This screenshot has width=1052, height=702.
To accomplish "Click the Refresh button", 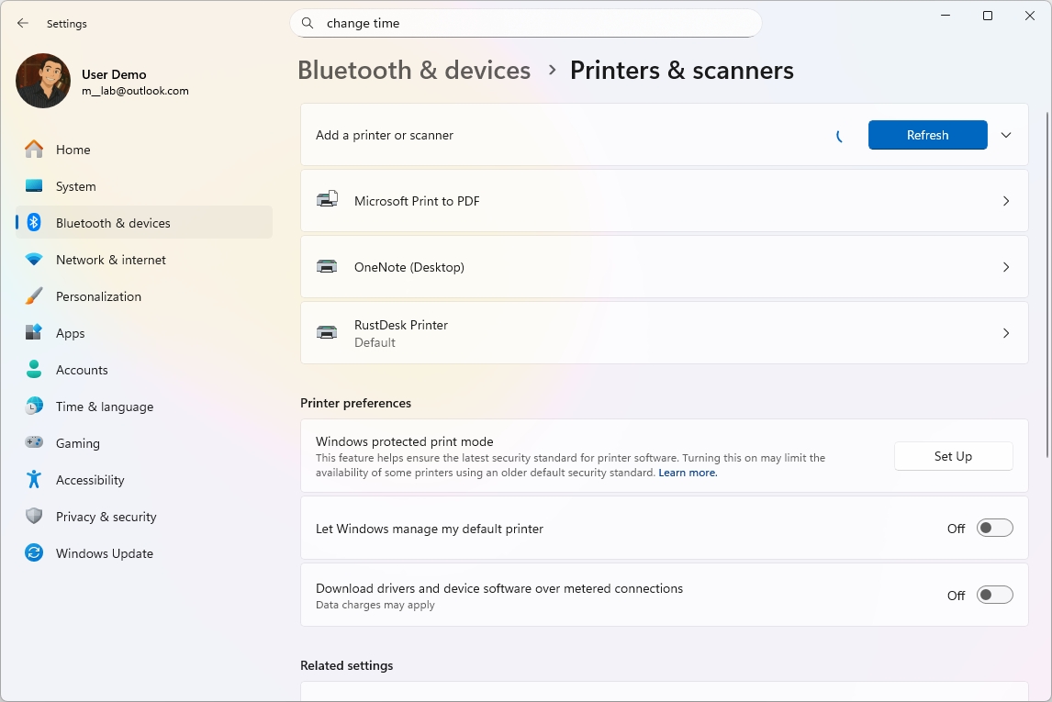I will [927, 134].
